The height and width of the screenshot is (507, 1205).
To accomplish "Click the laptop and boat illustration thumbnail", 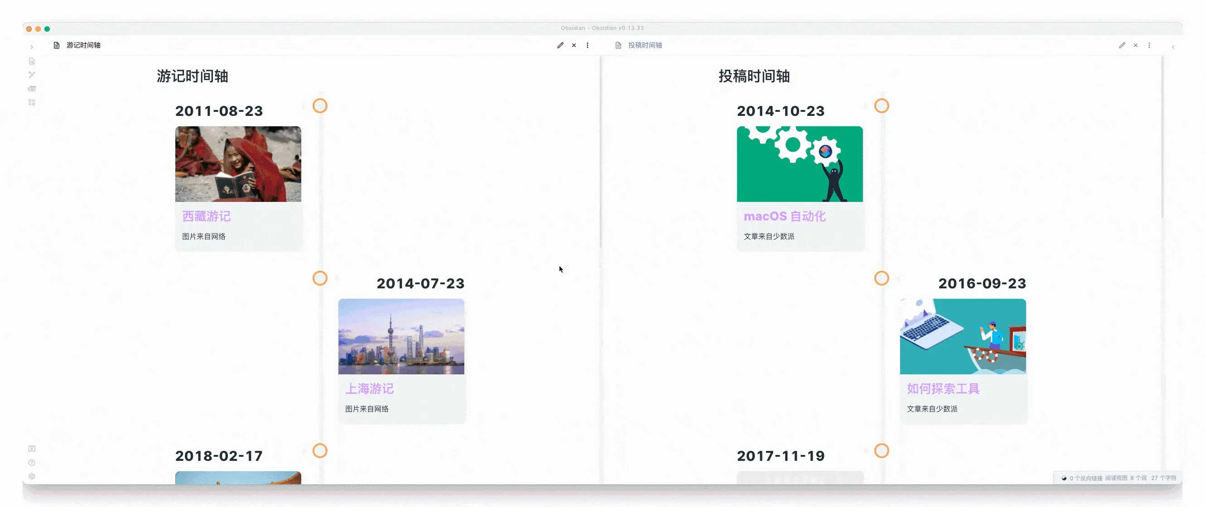I will tap(963, 336).
